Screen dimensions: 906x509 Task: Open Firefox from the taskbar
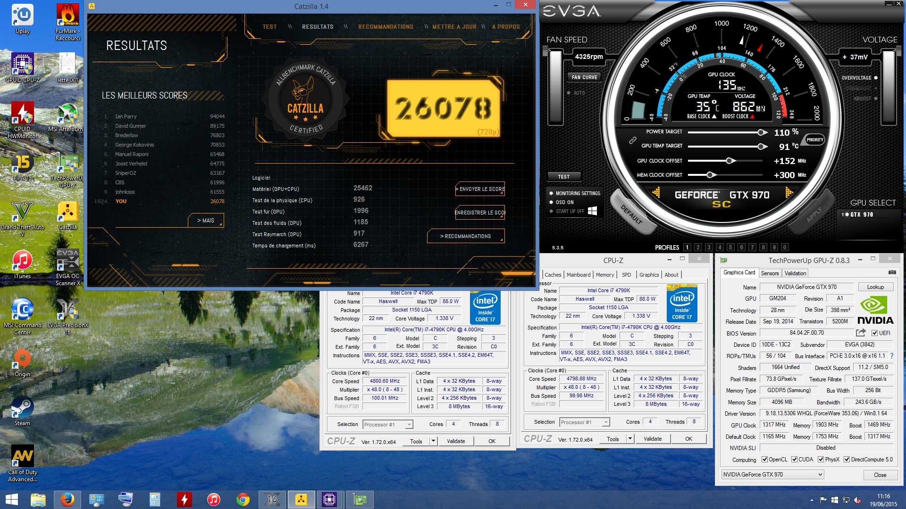click(67, 500)
